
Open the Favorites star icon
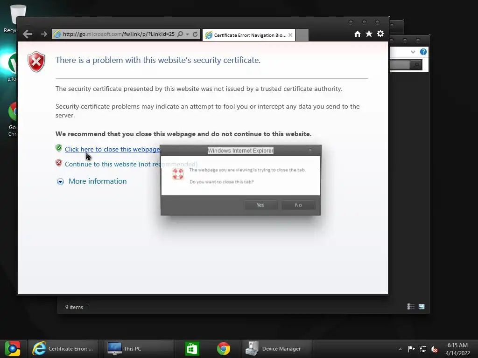point(369,34)
